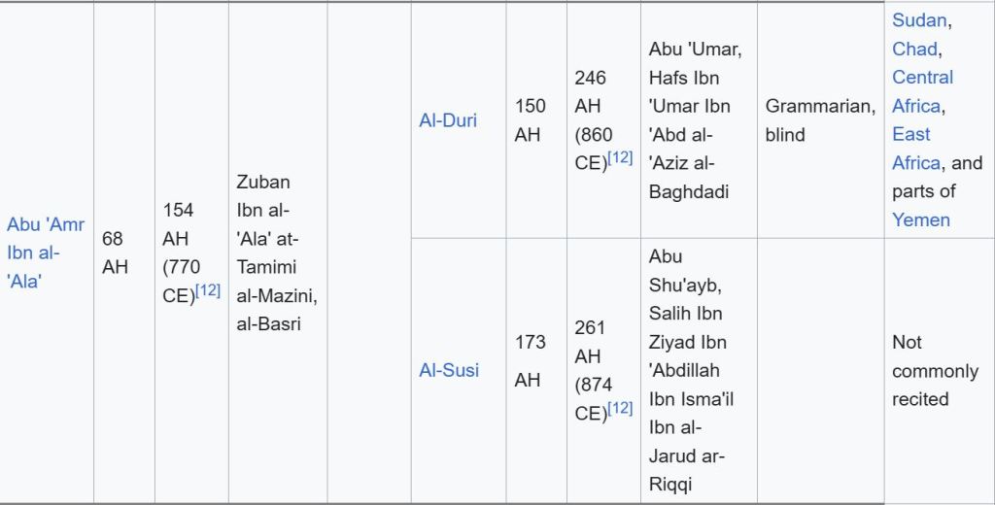Follow the Sudan link
The width and height of the screenshot is (995, 505).
tap(919, 20)
